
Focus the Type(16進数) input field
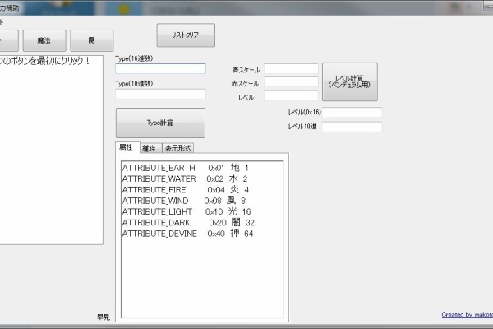click(160, 69)
